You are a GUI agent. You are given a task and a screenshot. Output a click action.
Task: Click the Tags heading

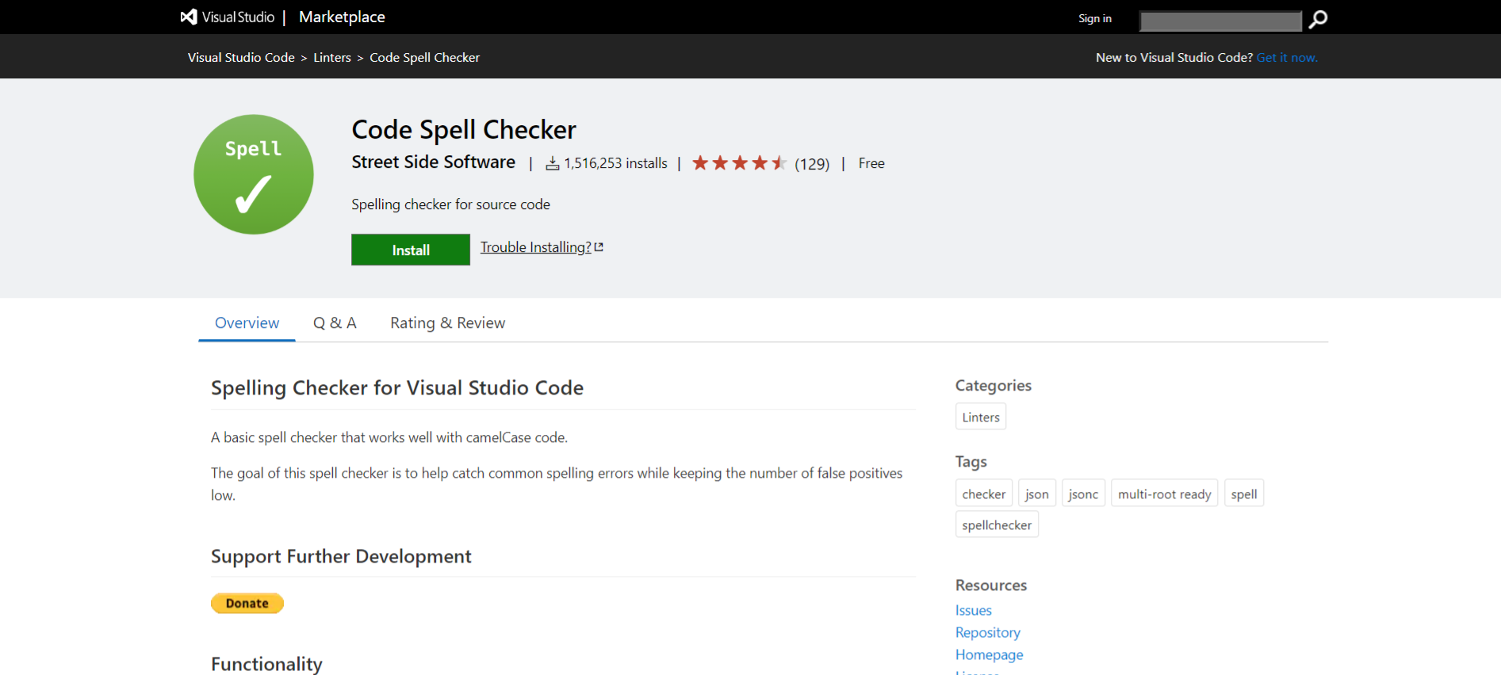coord(971,461)
